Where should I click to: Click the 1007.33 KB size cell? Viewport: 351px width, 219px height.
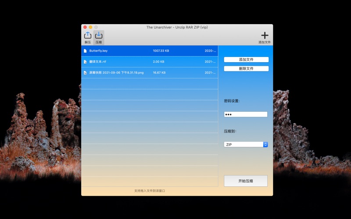coord(161,51)
